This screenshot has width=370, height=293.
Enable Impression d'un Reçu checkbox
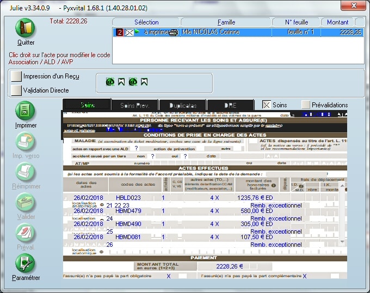point(16,77)
